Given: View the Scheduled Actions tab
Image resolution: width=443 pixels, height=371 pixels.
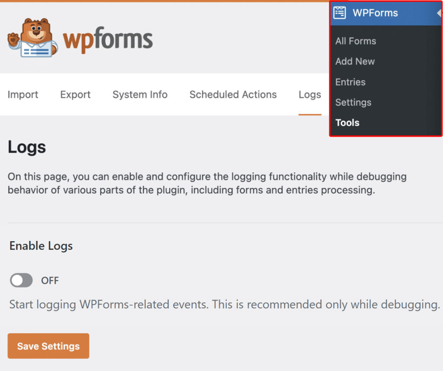Looking at the screenshot, I should pyautogui.click(x=233, y=94).
